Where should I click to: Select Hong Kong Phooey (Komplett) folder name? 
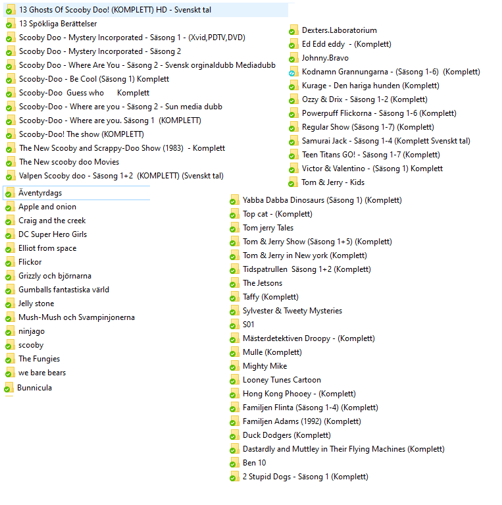click(x=299, y=394)
